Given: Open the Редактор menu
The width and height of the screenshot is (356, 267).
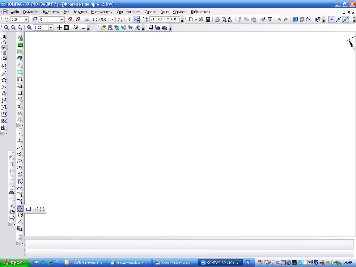Looking at the screenshot, I should coord(31,12).
